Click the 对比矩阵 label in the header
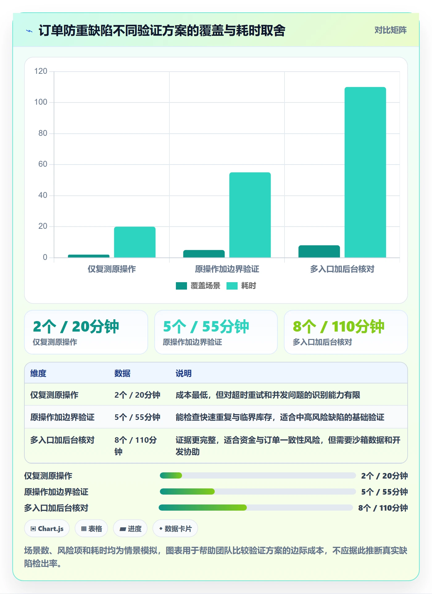 (390, 30)
